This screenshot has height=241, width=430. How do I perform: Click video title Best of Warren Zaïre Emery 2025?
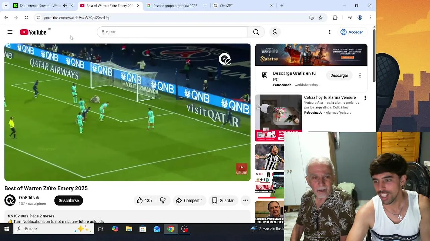click(x=46, y=188)
